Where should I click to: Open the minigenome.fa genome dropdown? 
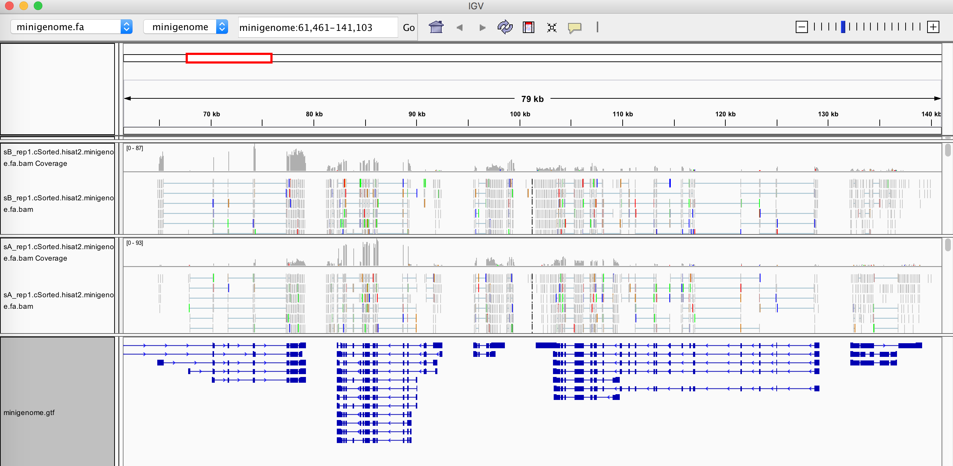pos(71,27)
